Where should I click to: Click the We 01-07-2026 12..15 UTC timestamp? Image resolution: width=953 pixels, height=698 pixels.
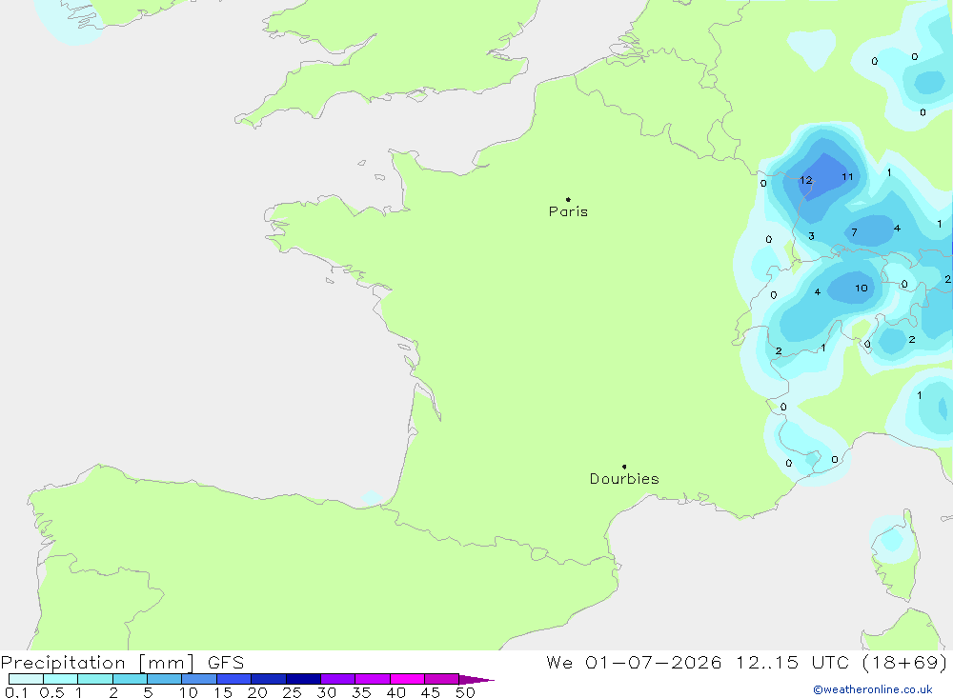[746, 662]
